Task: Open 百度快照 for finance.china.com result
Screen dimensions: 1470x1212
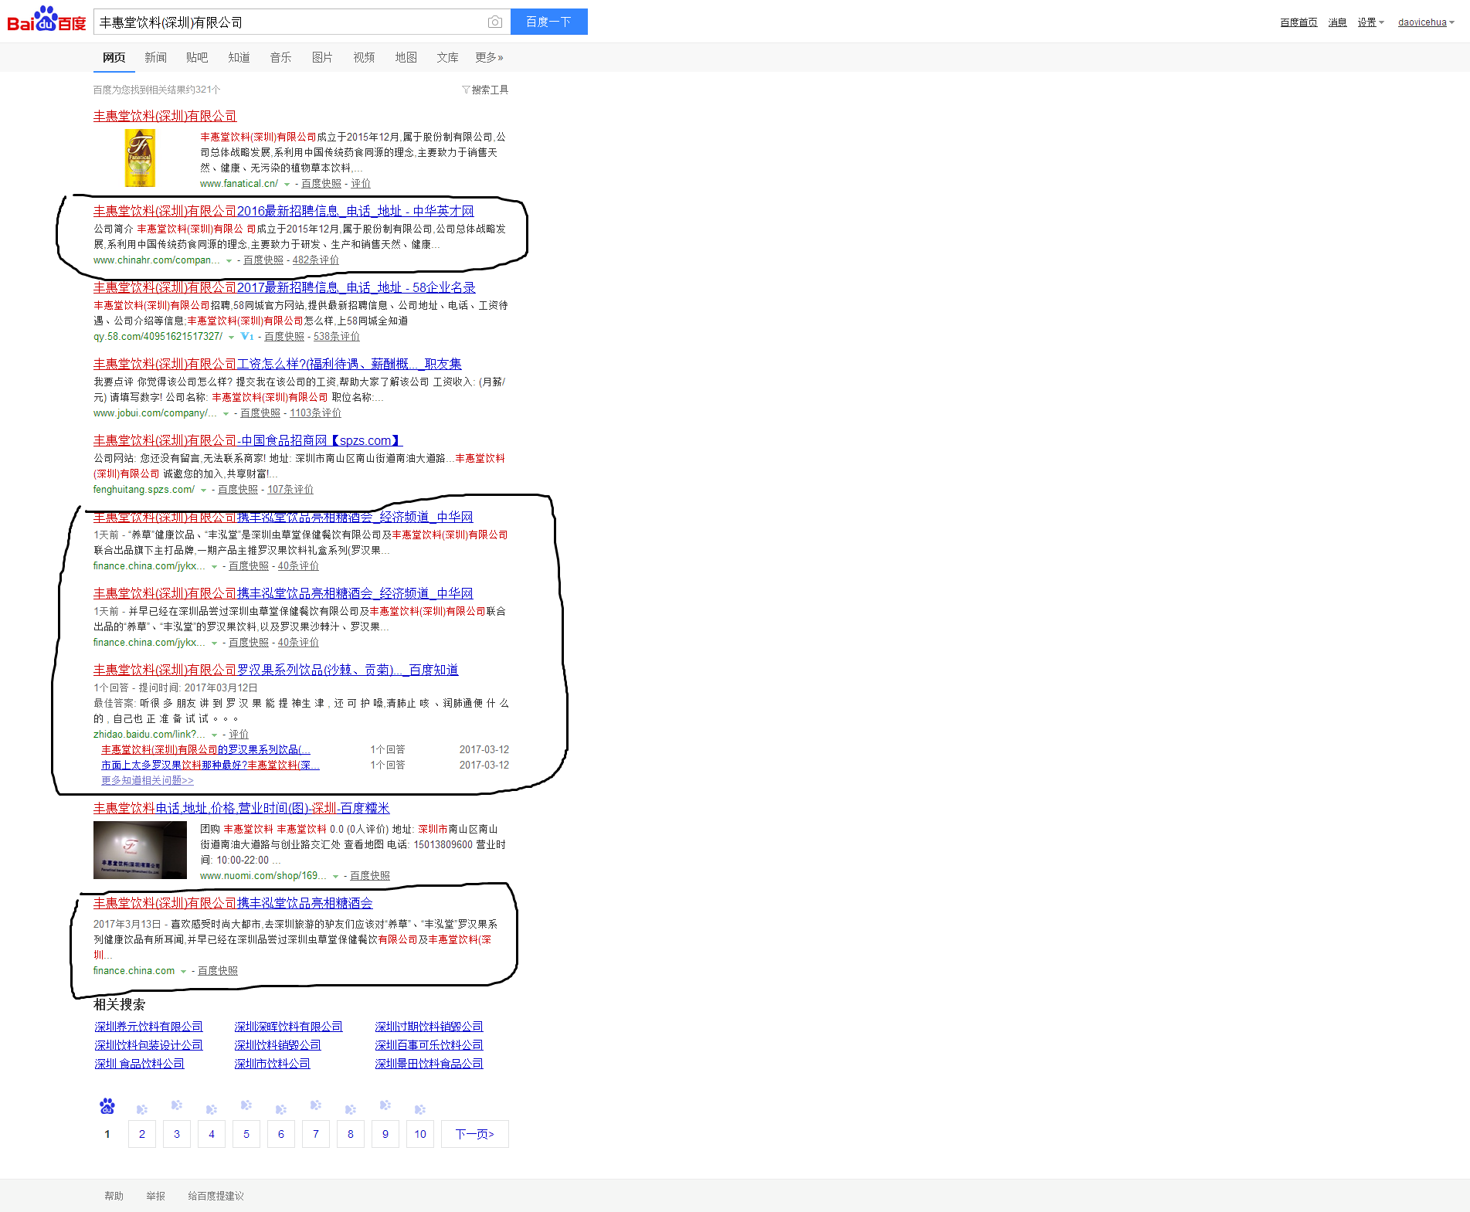Action: pyautogui.click(x=217, y=971)
